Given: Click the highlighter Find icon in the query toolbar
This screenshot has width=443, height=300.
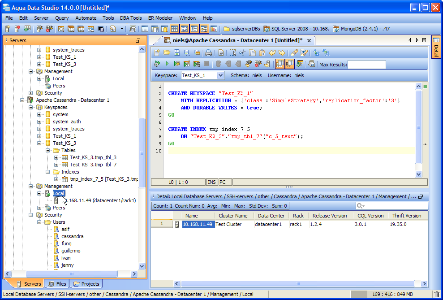Looking at the screenshot, I should [294, 52].
